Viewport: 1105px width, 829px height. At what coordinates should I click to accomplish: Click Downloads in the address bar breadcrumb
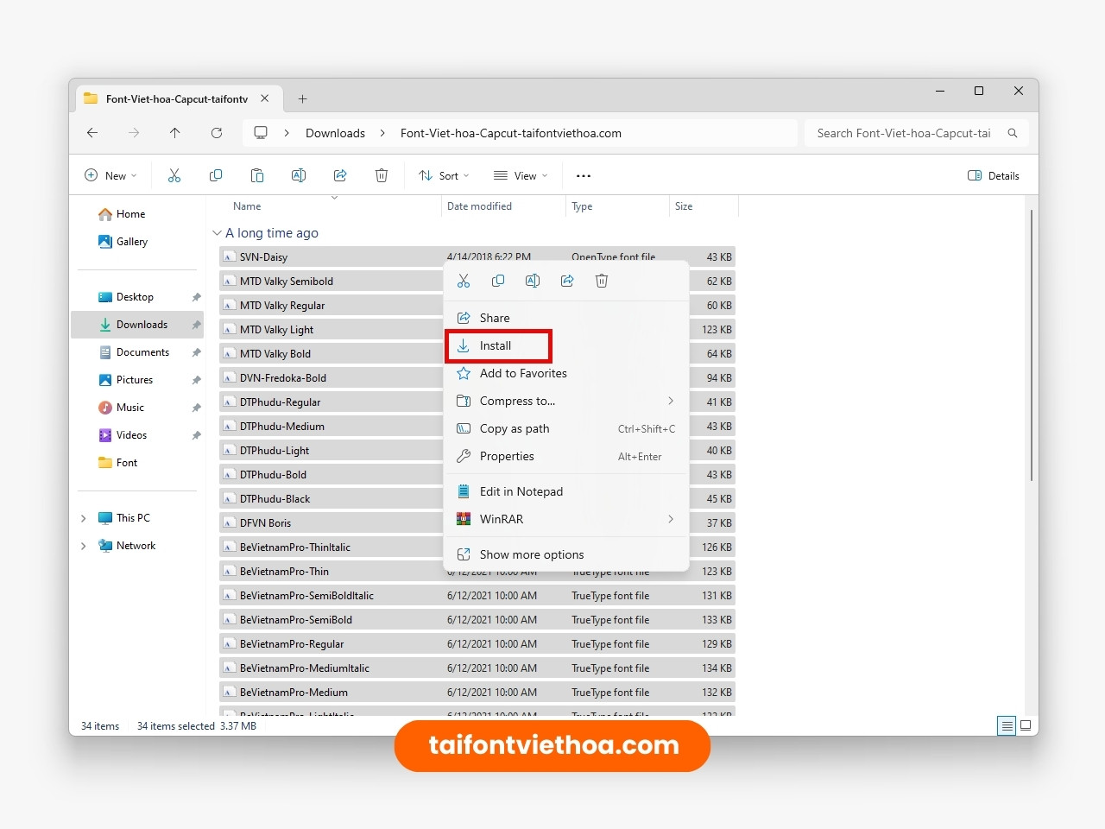point(335,133)
